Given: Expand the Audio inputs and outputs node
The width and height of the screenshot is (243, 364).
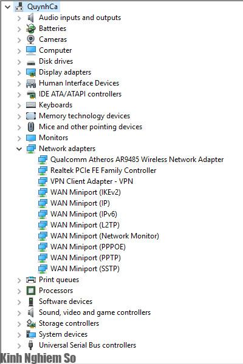Looking at the screenshot, I should pyautogui.click(x=19, y=18).
